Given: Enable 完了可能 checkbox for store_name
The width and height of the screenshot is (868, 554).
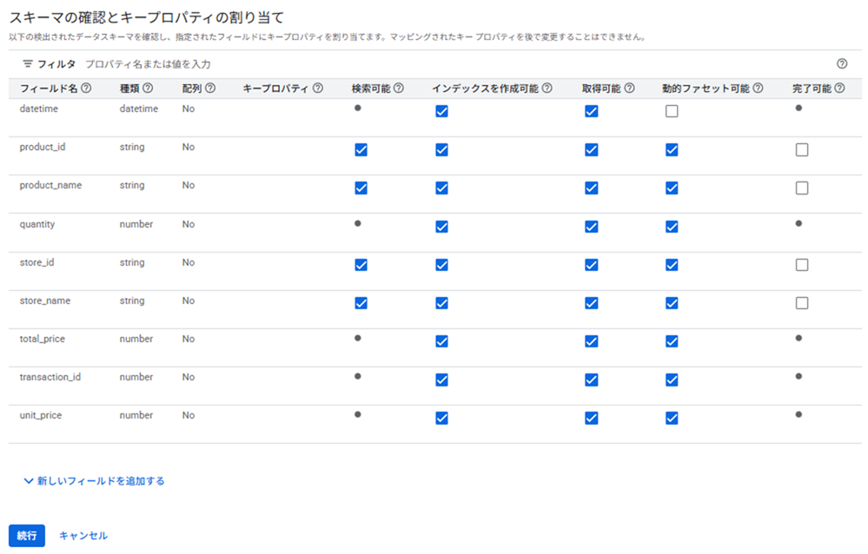Looking at the screenshot, I should click(x=802, y=303).
